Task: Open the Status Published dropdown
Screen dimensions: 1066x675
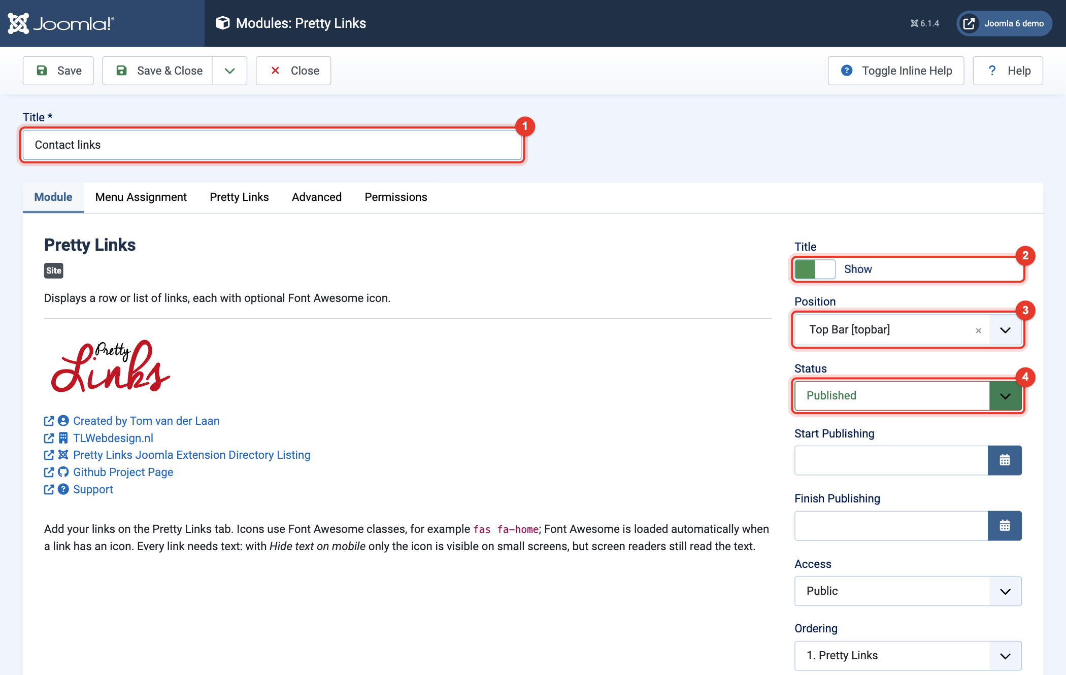Action: coord(908,396)
